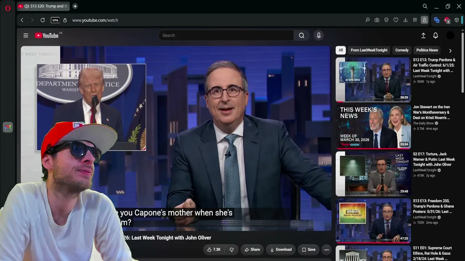
Task: Open the translate extension icon
Action: 437,20
